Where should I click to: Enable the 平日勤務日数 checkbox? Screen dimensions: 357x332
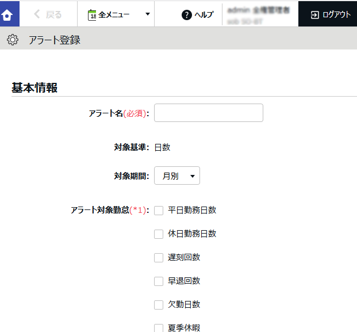159,211
